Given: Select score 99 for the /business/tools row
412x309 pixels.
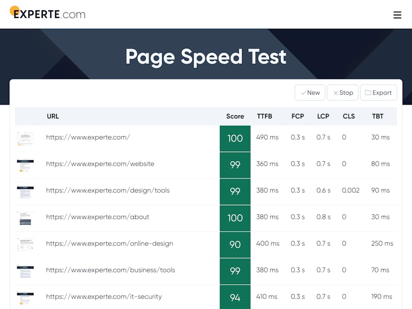Looking at the screenshot, I should pyautogui.click(x=235, y=271).
